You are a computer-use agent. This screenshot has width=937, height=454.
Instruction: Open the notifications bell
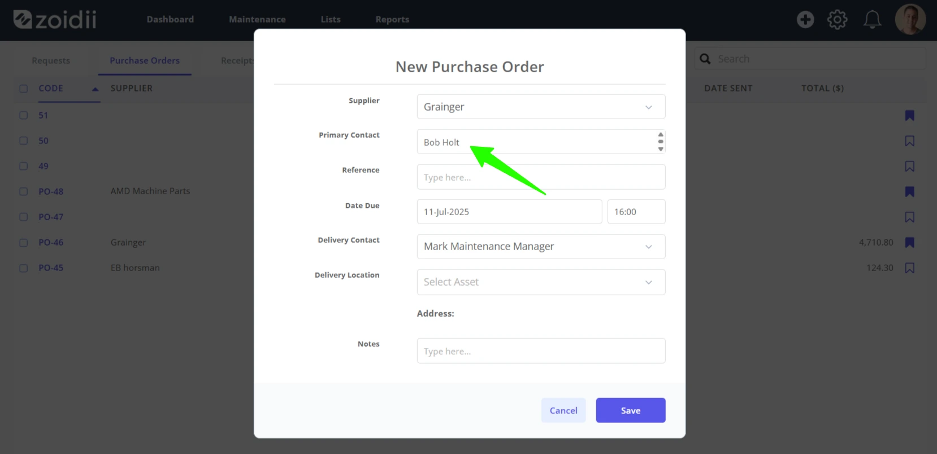[x=872, y=20]
